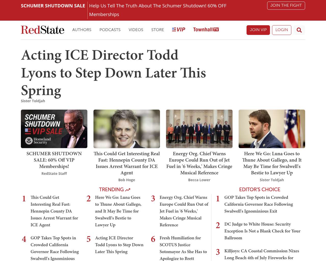Visit the Townhall TV logo link
The height and width of the screenshot is (261, 326).
point(206,30)
